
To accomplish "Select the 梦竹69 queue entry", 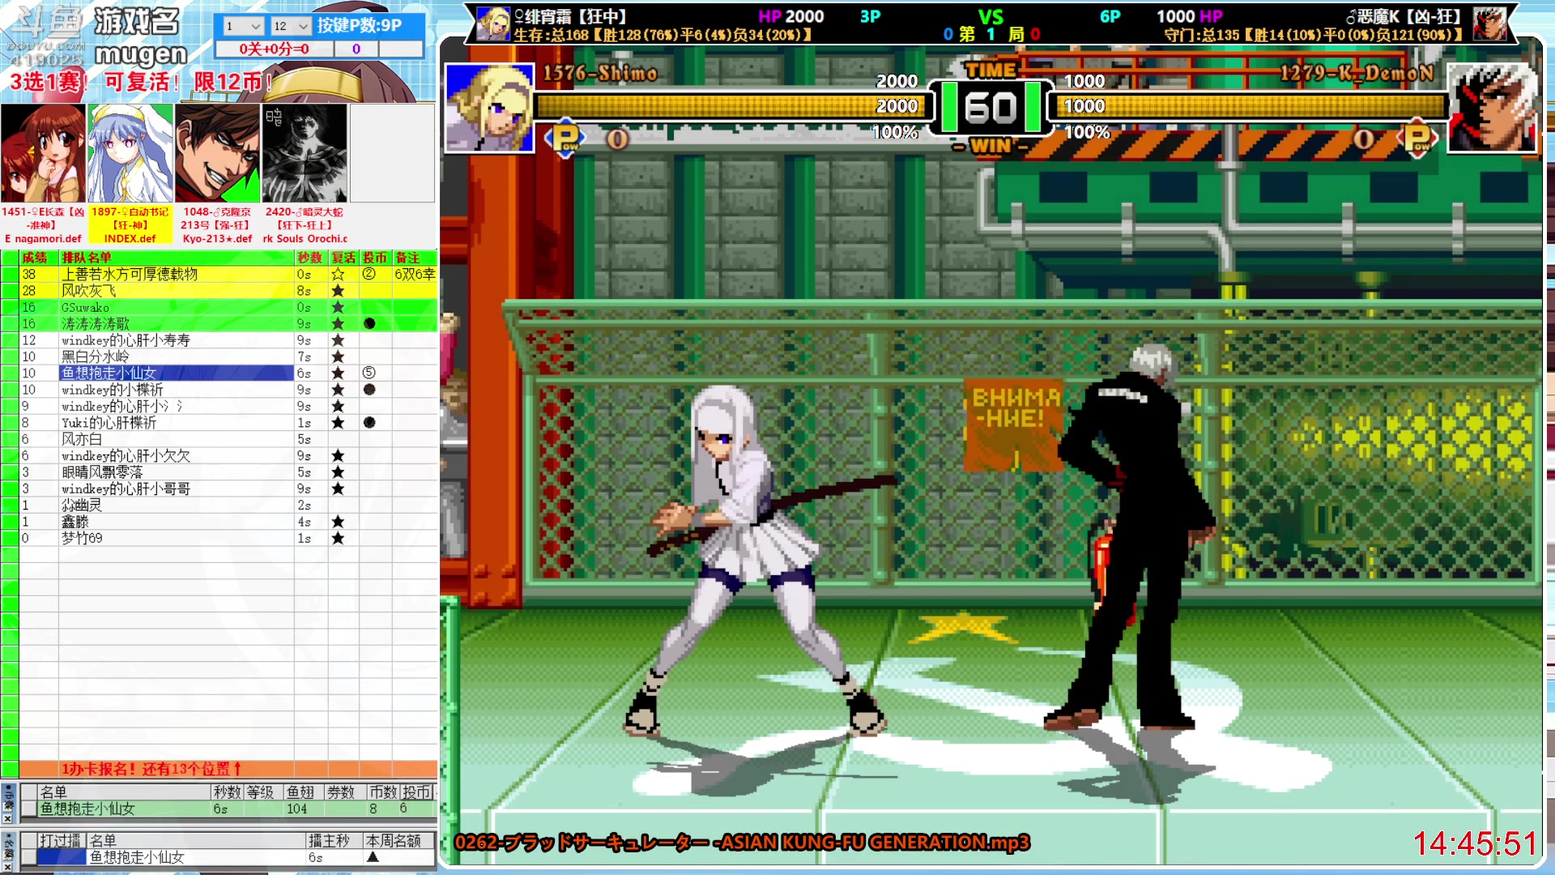I will click(177, 538).
